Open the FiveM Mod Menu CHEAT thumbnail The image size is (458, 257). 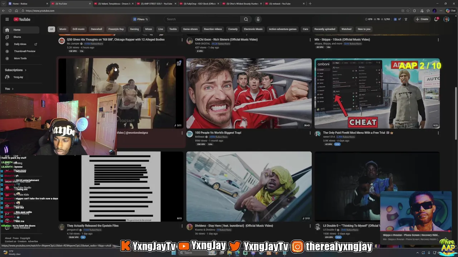[x=377, y=94]
